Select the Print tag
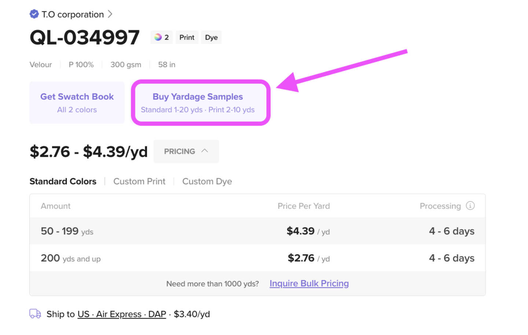Image resolution: width=528 pixels, height=335 pixels. pos(187,37)
